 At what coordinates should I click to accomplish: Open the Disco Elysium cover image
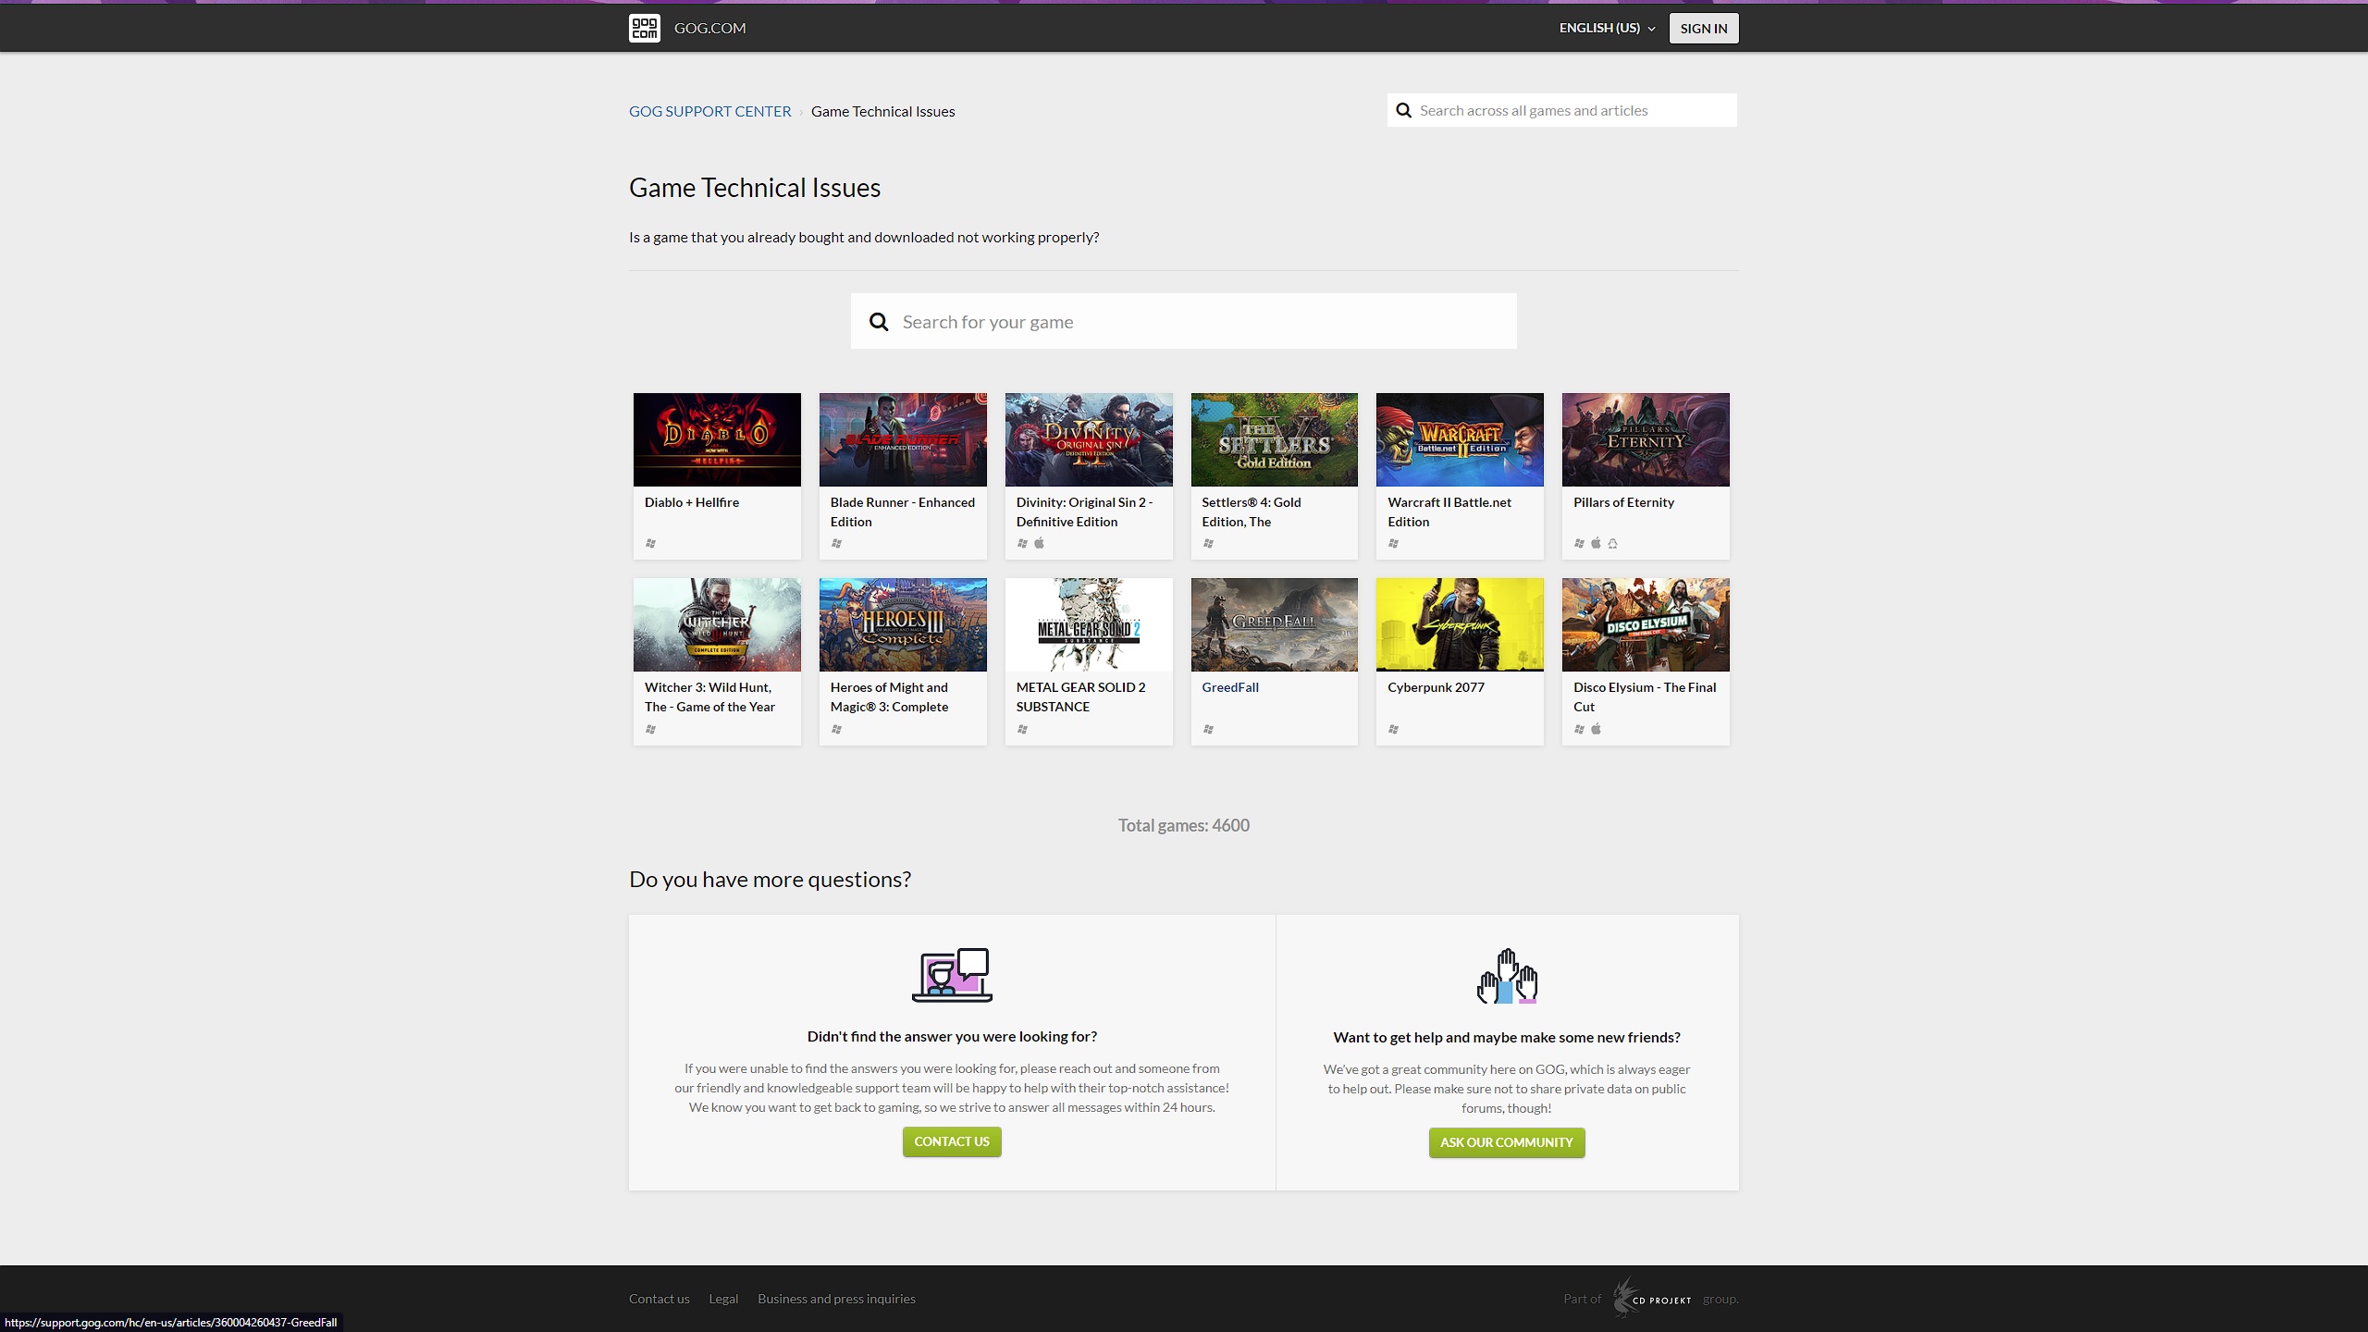(1646, 624)
